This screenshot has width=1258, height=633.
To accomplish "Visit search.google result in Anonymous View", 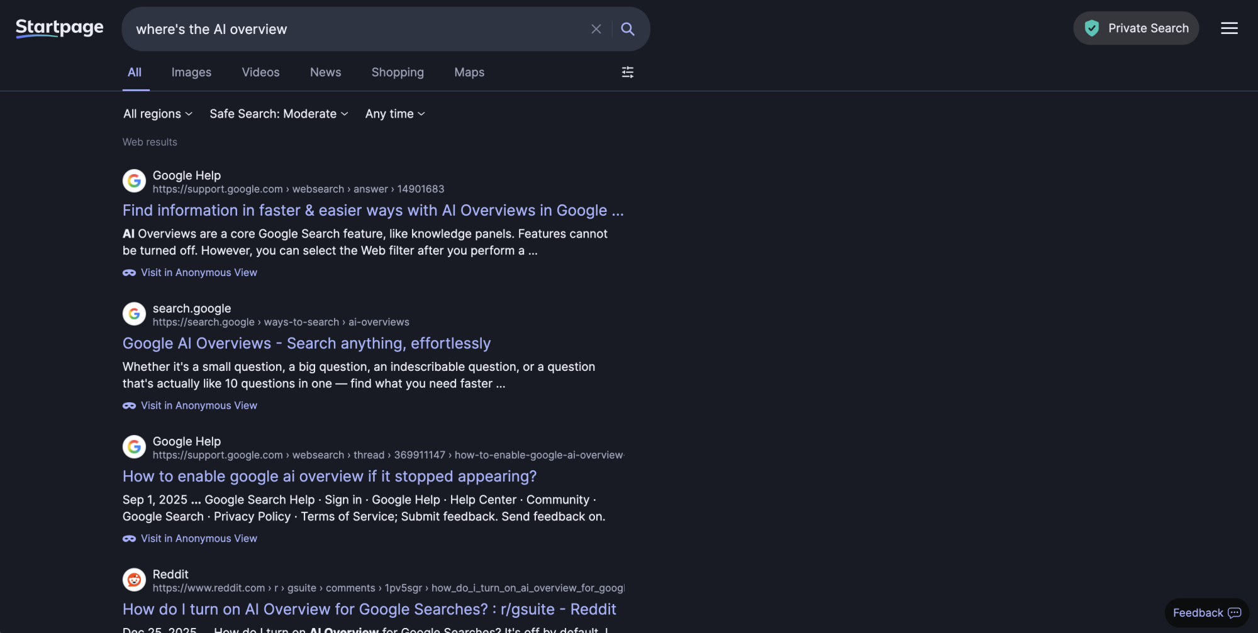I will pos(190,406).
